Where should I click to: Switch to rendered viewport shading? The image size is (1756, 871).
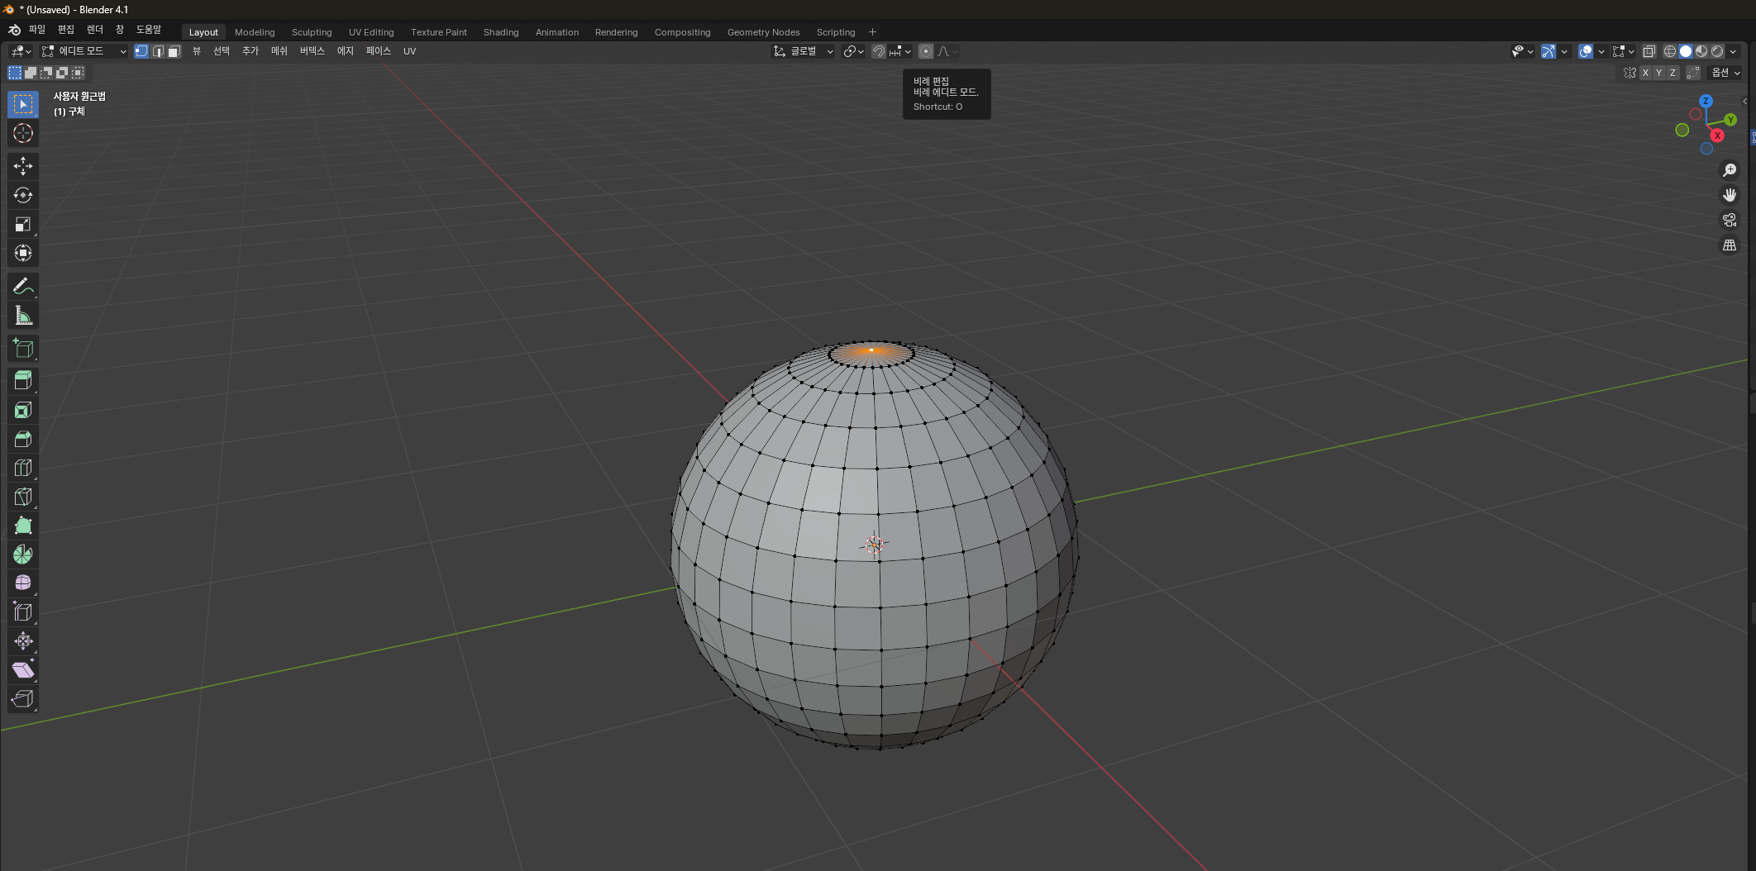[x=1717, y=51]
